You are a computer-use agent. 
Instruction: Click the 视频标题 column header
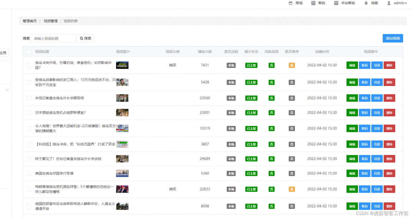coord(42,52)
